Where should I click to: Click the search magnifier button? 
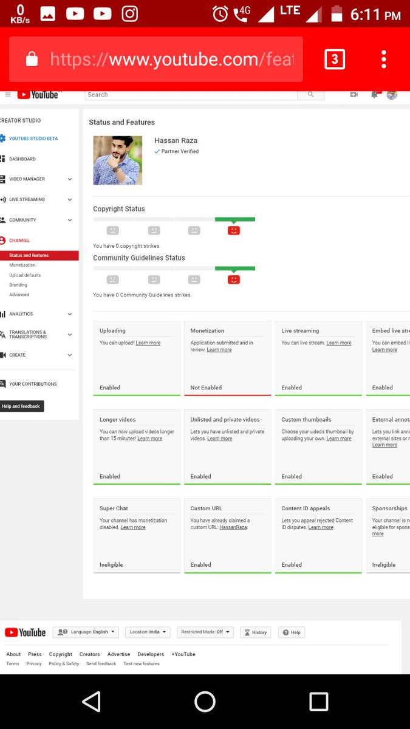click(x=311, y=95)
